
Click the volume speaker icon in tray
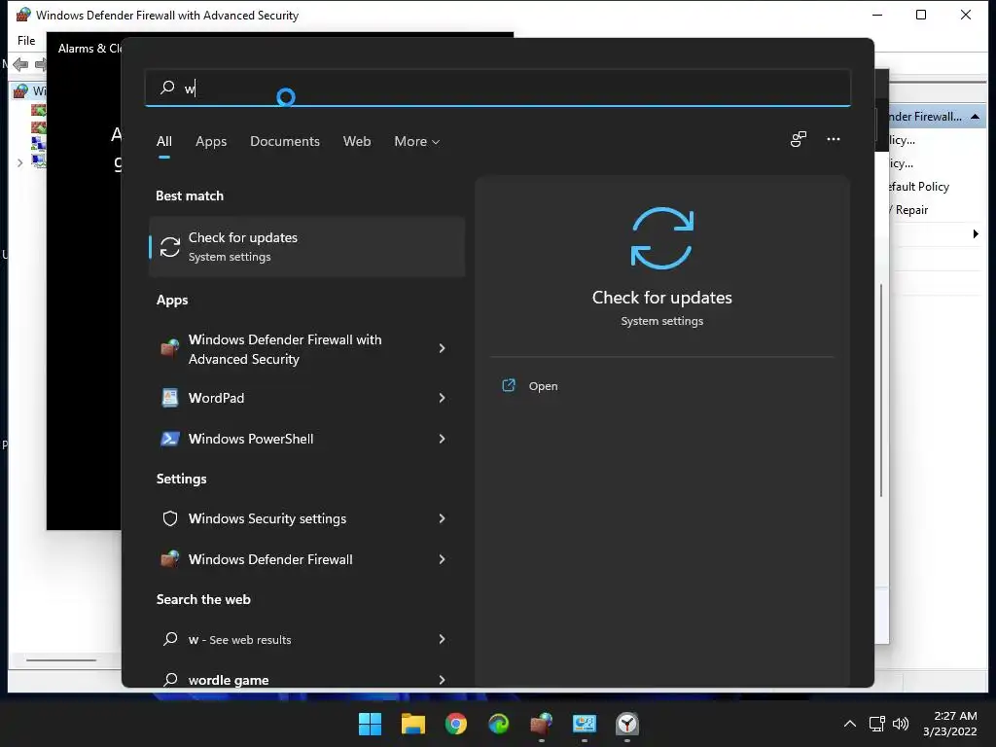[900, 724]
